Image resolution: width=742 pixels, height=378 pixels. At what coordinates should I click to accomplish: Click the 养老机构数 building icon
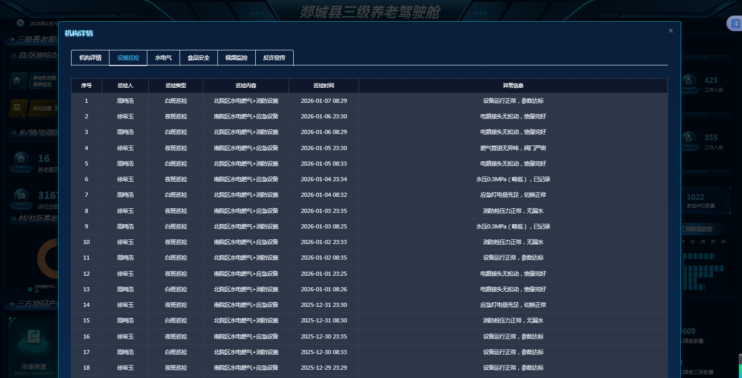pos(18,80)
